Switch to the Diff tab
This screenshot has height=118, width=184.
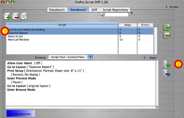(x=94, y=10)
